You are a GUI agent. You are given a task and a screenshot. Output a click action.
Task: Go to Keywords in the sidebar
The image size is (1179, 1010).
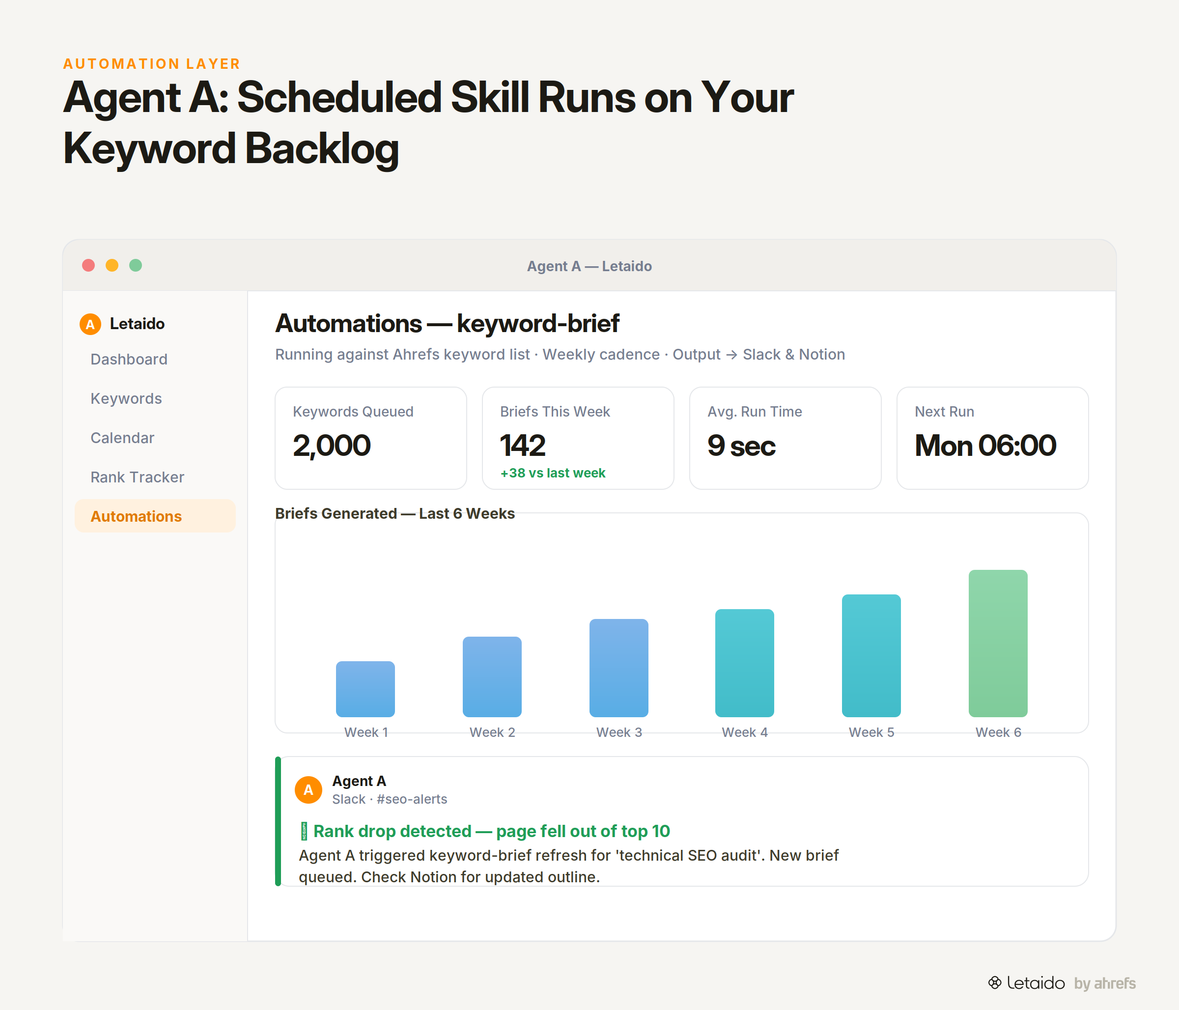[x=126, y=399]
